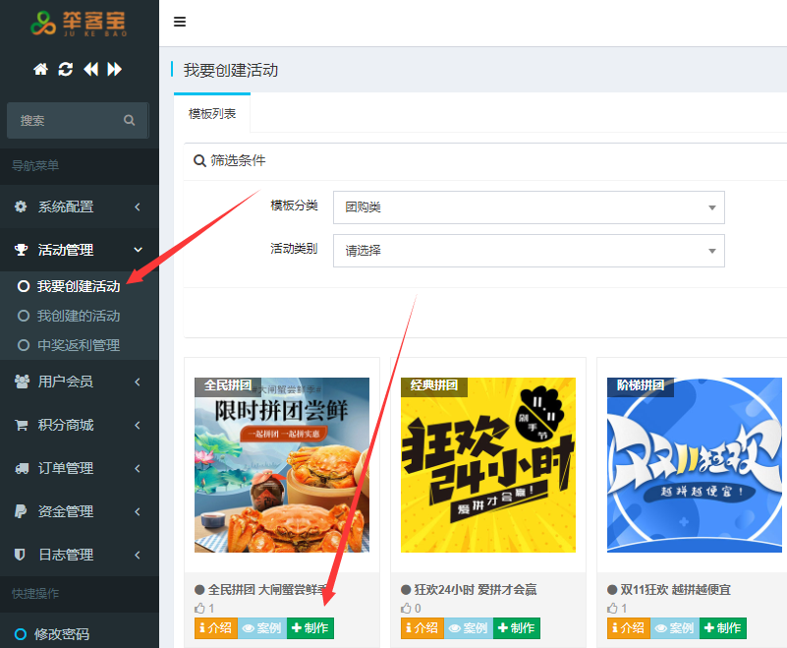Switch to the 模板列表 tab
The width and height of the screenshot is (787, 648).
pyautogui.click(x=212, y=113)
